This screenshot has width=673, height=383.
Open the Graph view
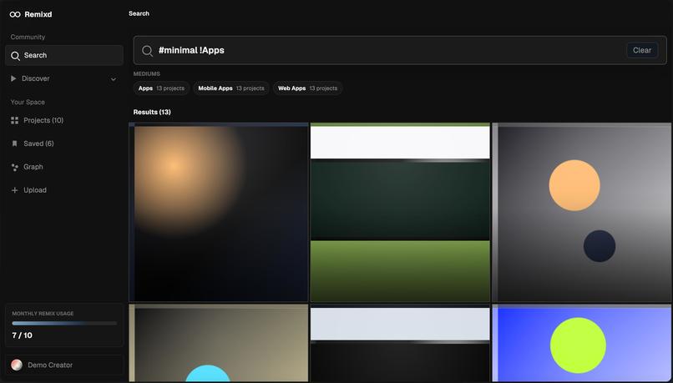(x=64, y=167)
